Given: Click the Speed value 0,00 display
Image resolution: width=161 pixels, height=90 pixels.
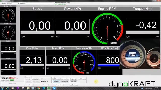Looking at the screenshot, I should (37, 25).
